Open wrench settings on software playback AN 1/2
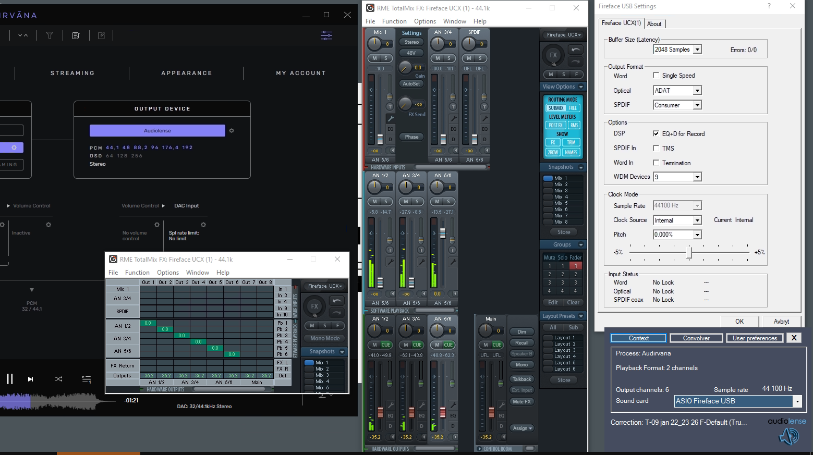This screenshot has height=455, width=813. click(x=390, y=262)
